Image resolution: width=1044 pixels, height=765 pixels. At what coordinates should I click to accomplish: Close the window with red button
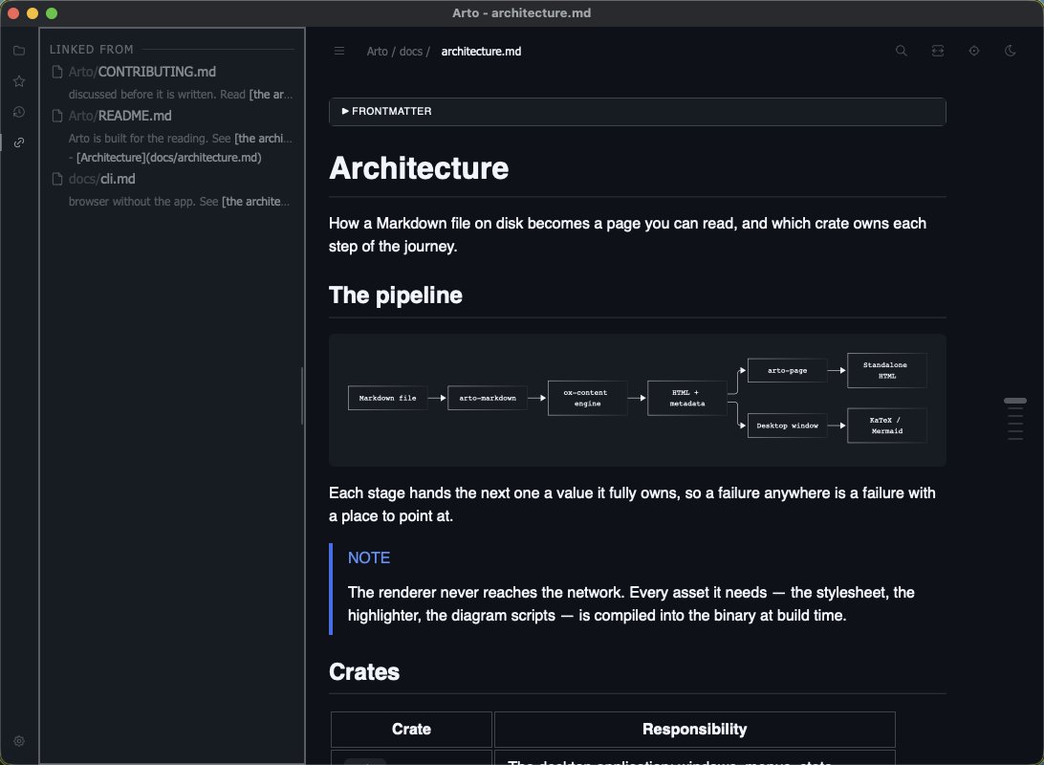pyautogui.click(x=13, y=13)
